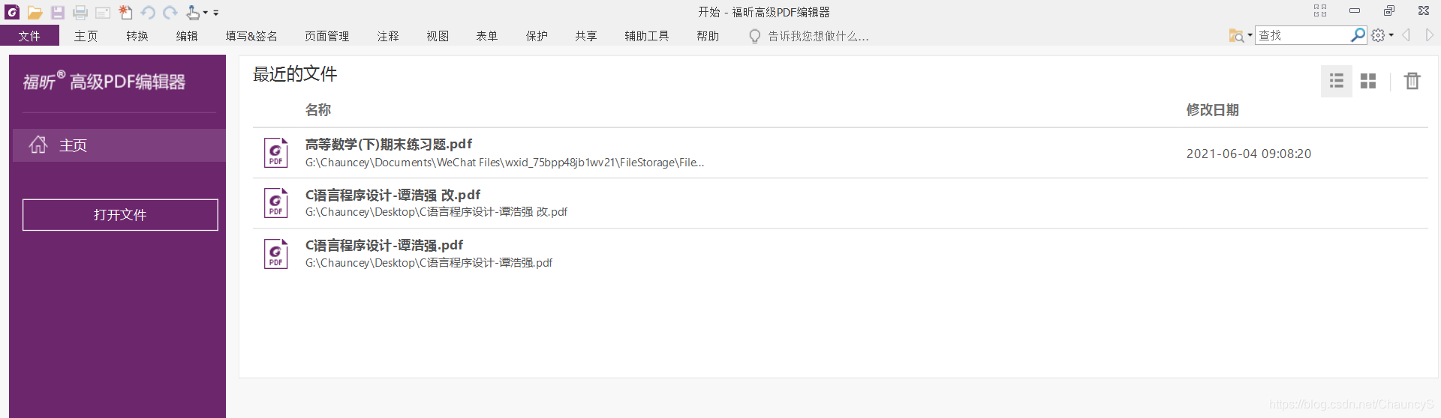Expand the touch mode dropdown arrow
Image resolution: width=1441 pixels, height=418 pixels.
pyautogui.click(x=206, y=13)
